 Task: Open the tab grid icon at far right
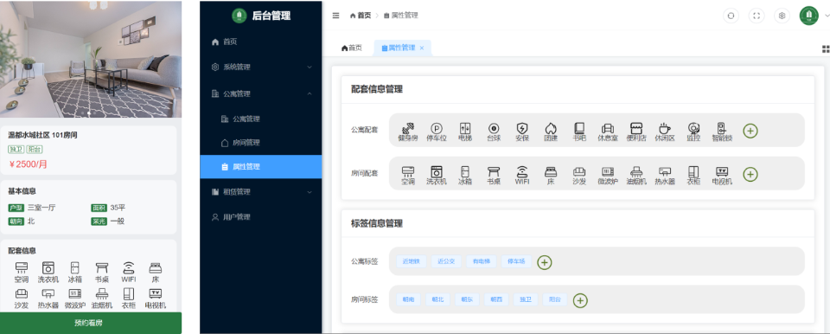[825, 48]
